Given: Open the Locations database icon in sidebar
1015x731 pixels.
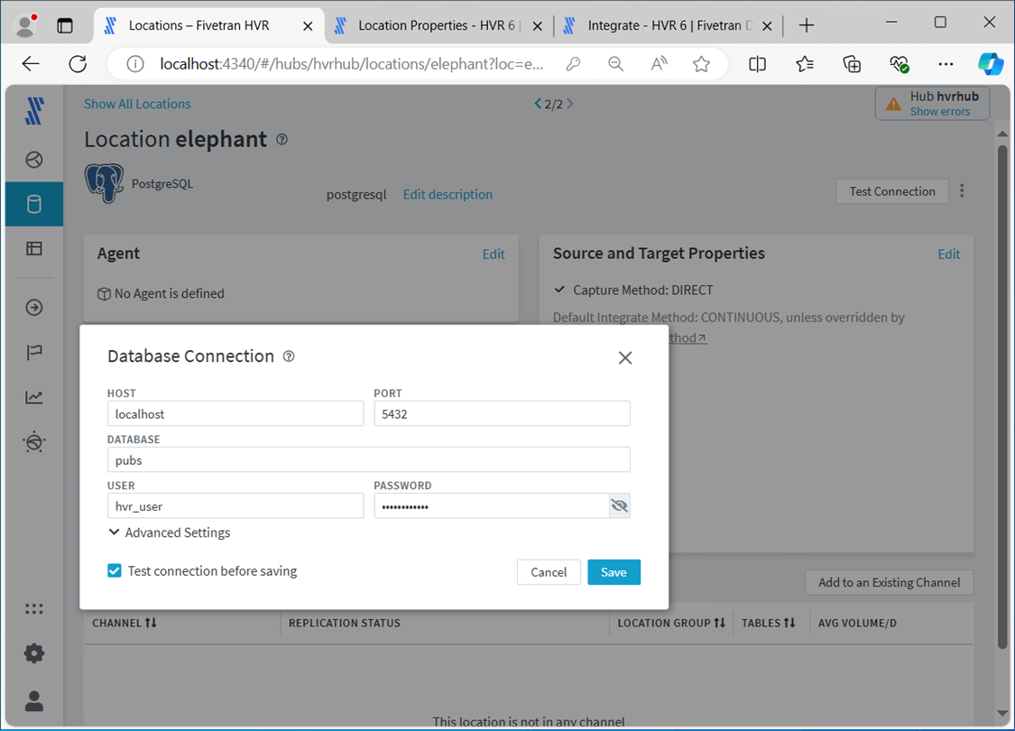Looking at the screenshot, I should tap(34, 204).
